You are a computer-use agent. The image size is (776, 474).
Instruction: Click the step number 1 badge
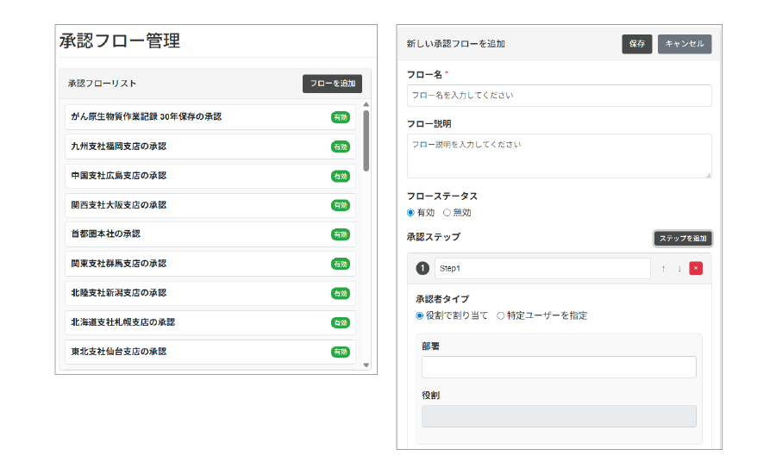tap(422, 268)
